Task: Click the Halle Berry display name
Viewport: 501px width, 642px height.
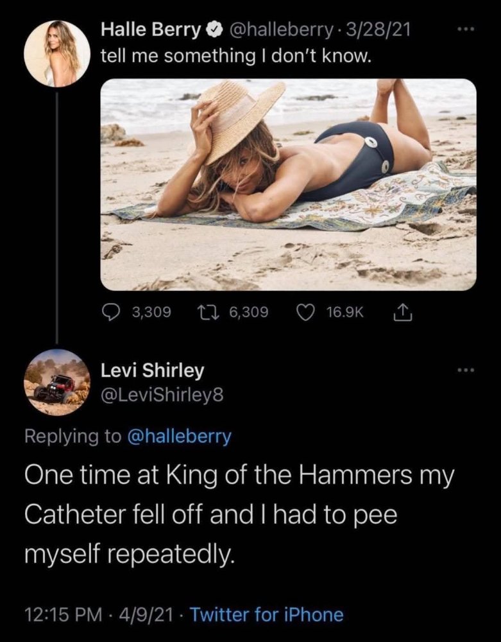Action: [x=153, y=30]
